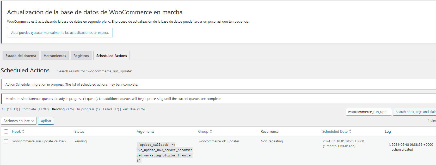Toggle the select-all checkbox in table header

click(6, 131)
